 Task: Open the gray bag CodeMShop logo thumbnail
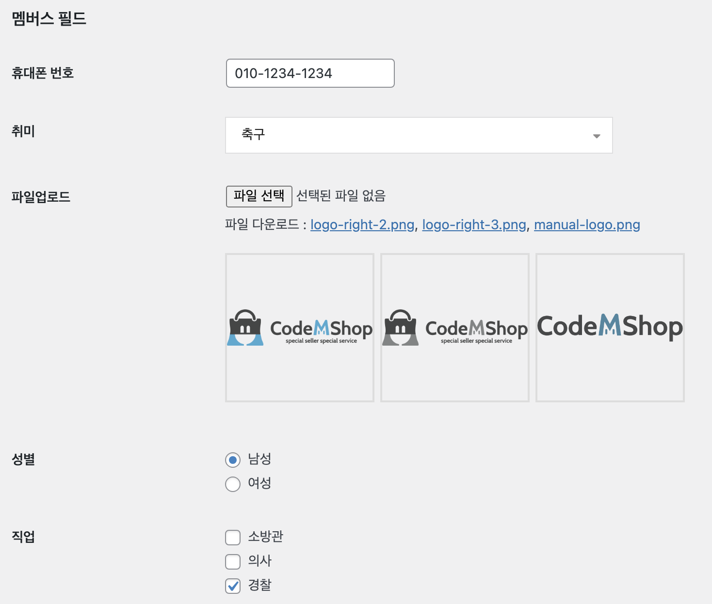[x=455, y=328]
